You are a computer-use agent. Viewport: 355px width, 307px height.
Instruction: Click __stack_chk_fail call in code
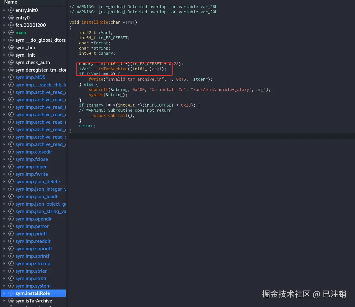coord(108,116)
